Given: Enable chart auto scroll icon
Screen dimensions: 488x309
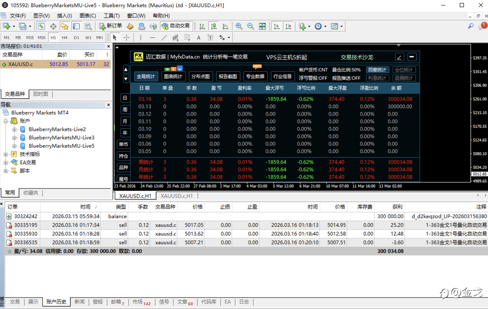Looking at the screenshot, I should (277, 26).
